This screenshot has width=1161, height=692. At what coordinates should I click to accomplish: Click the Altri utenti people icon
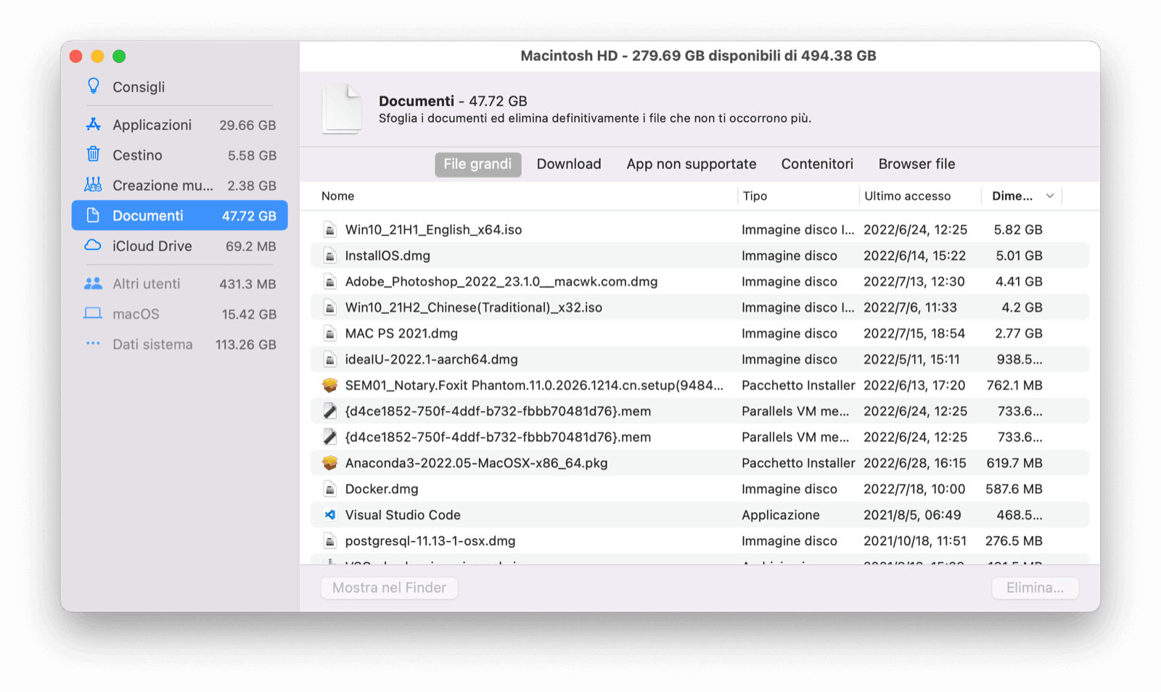point(93,284)
